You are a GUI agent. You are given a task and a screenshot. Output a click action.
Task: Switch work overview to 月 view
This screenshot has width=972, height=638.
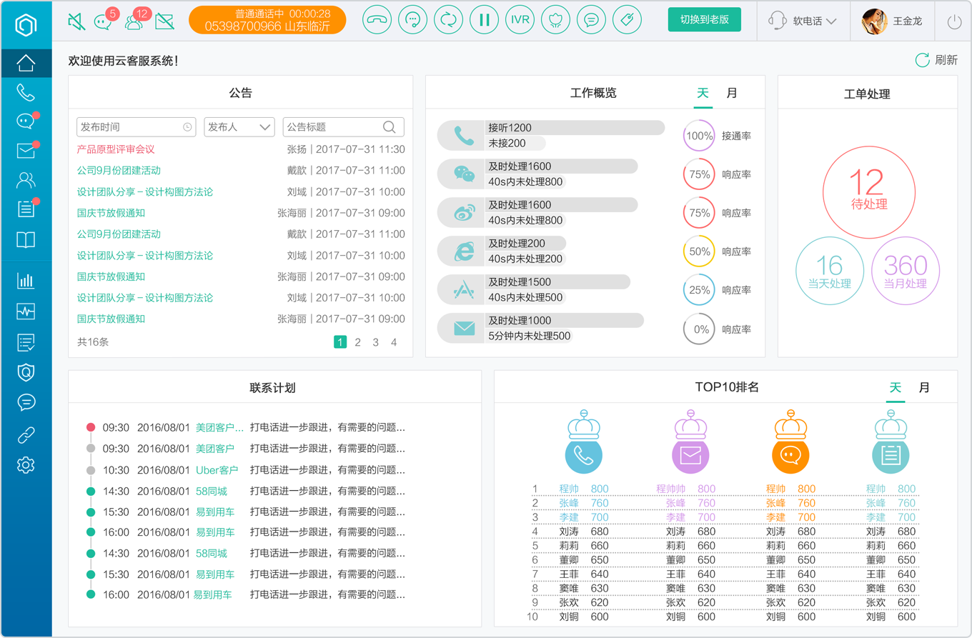(731, 93)
